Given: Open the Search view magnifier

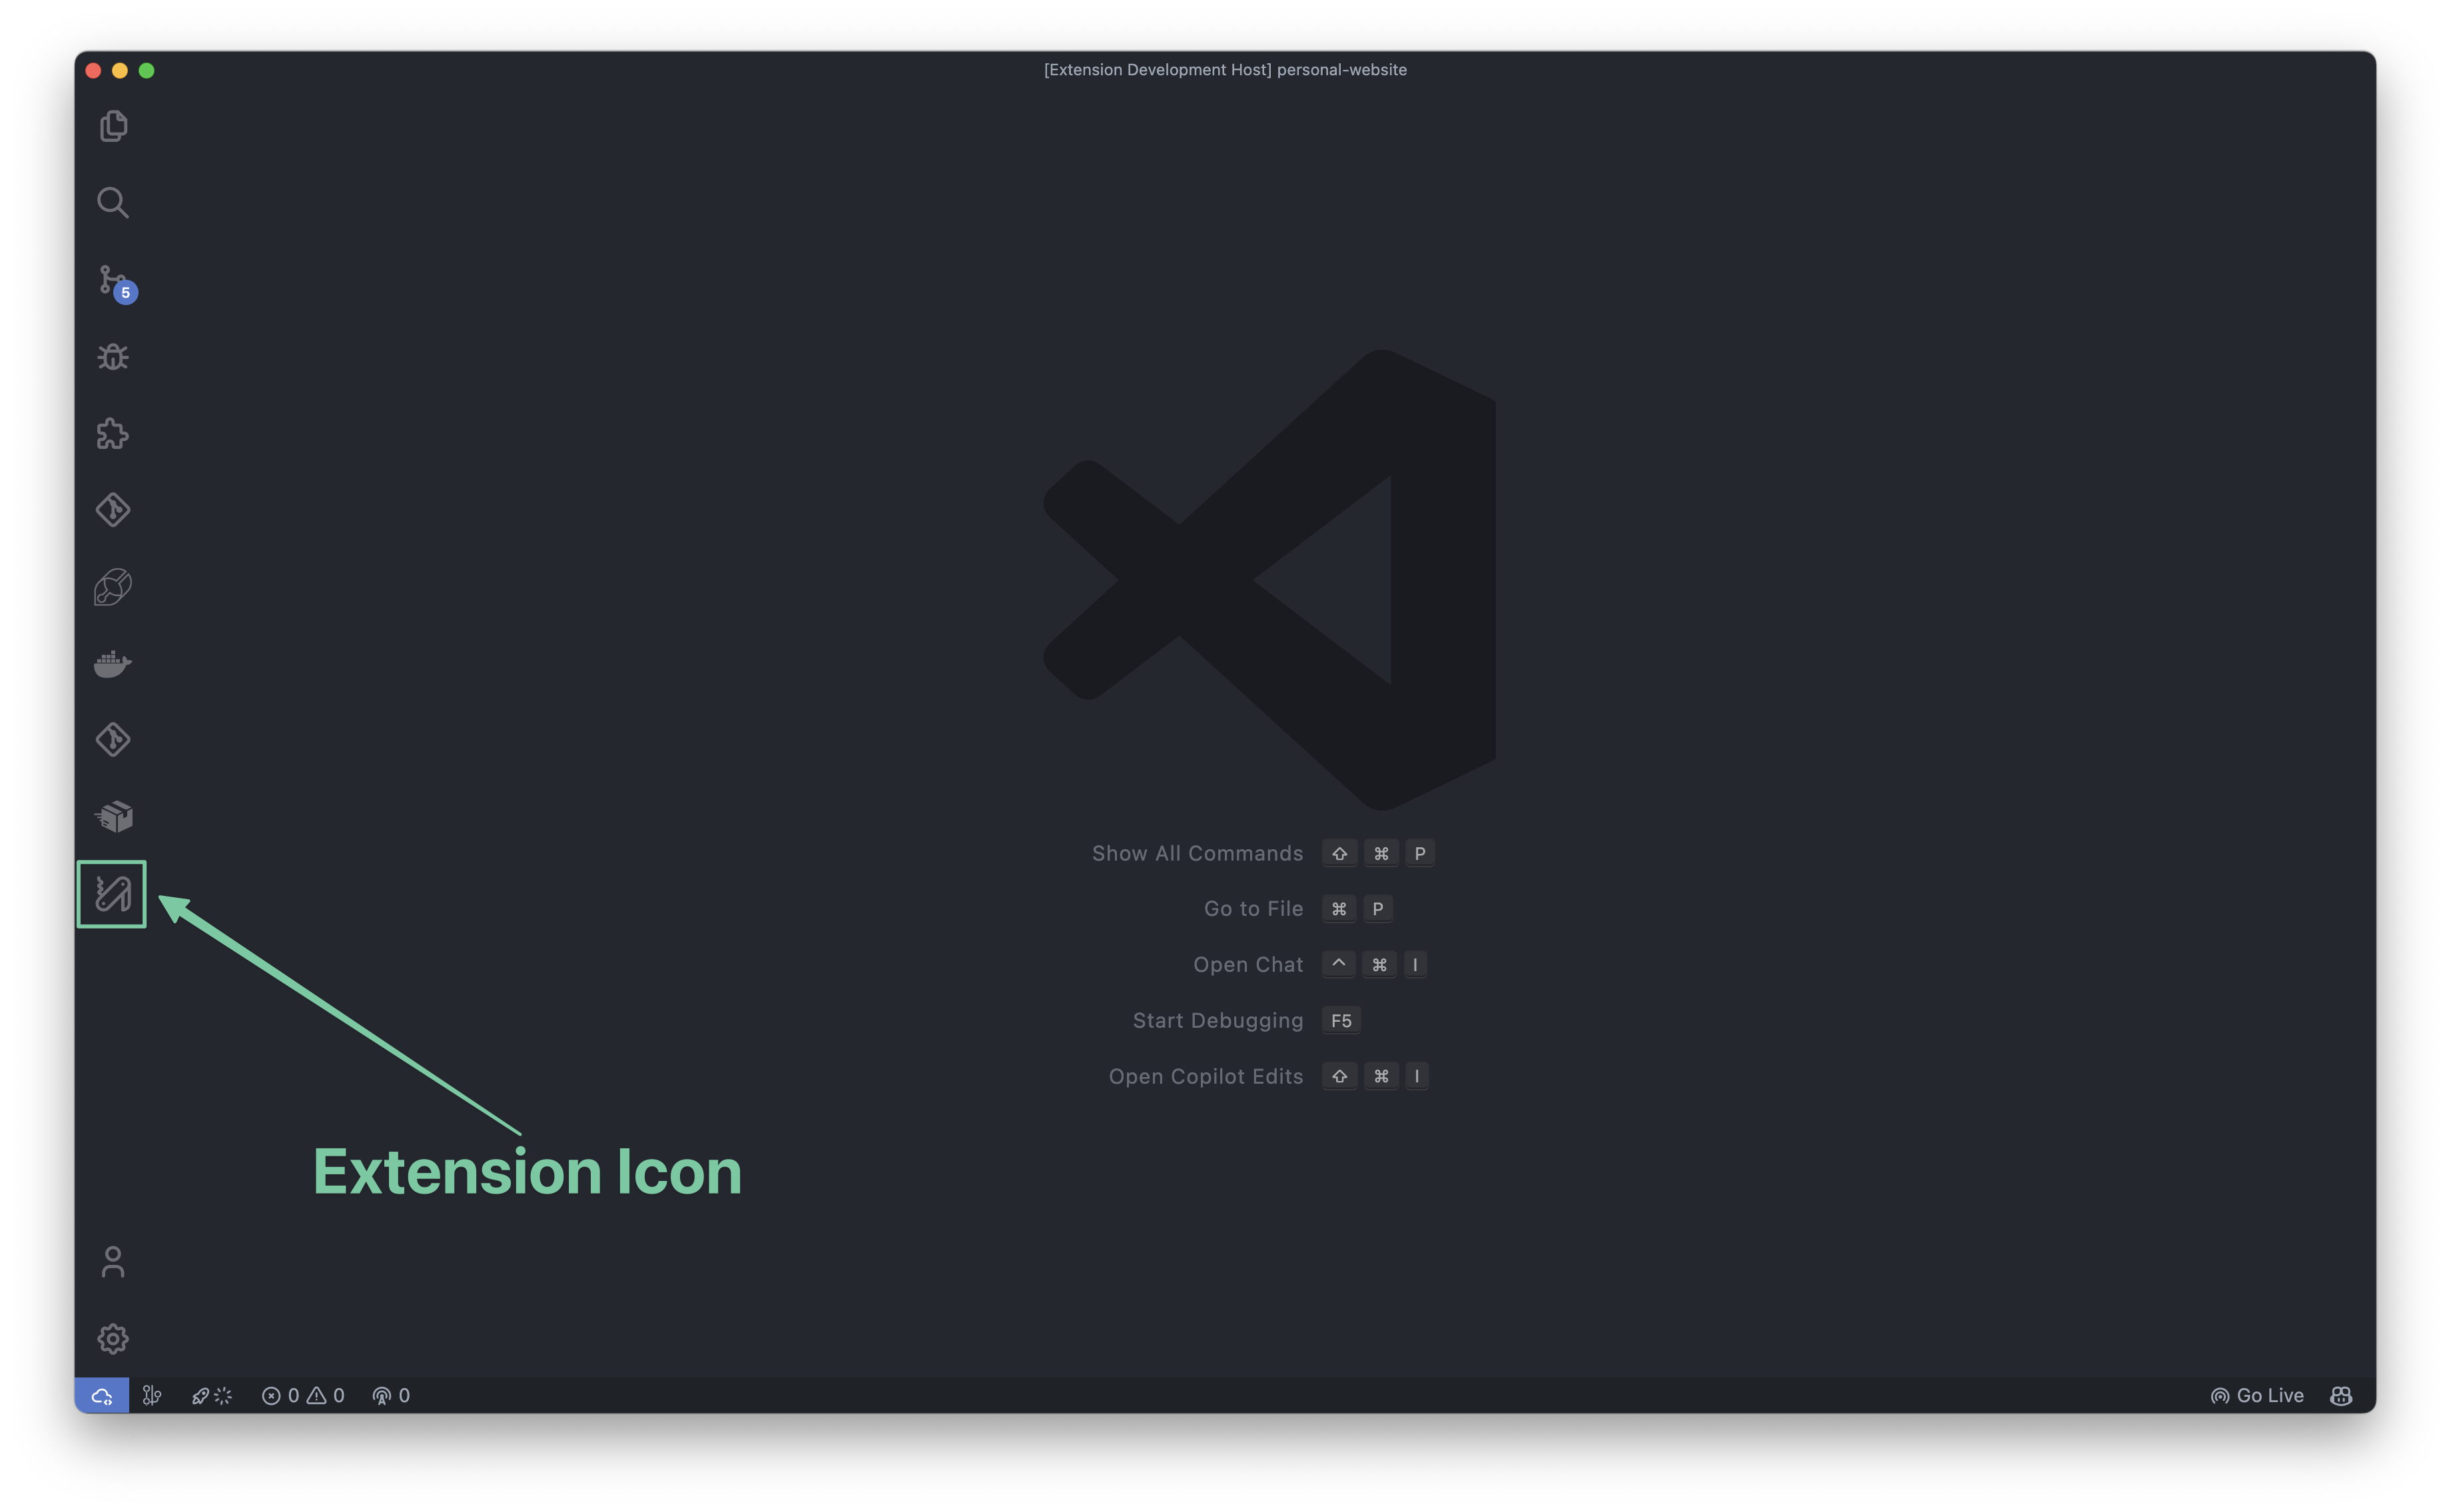Looking at the screenshot, I should pos(113,203).
